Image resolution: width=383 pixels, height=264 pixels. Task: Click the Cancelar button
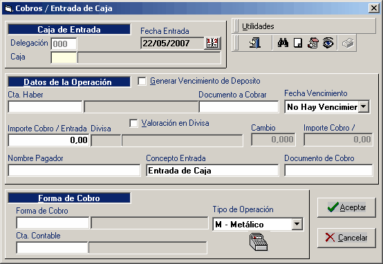pyautogui.click(x=346, y=238)
